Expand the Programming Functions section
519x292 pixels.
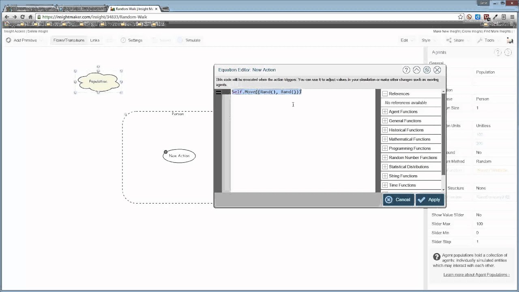[x=385, y=148]
